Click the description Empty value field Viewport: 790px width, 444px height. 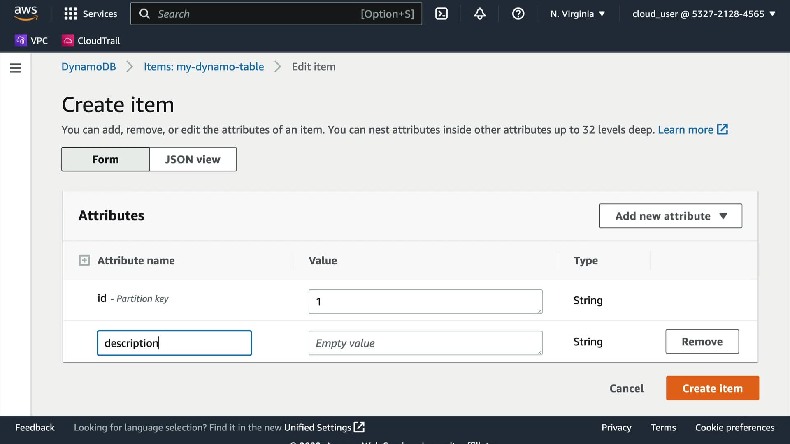point(425,343)
